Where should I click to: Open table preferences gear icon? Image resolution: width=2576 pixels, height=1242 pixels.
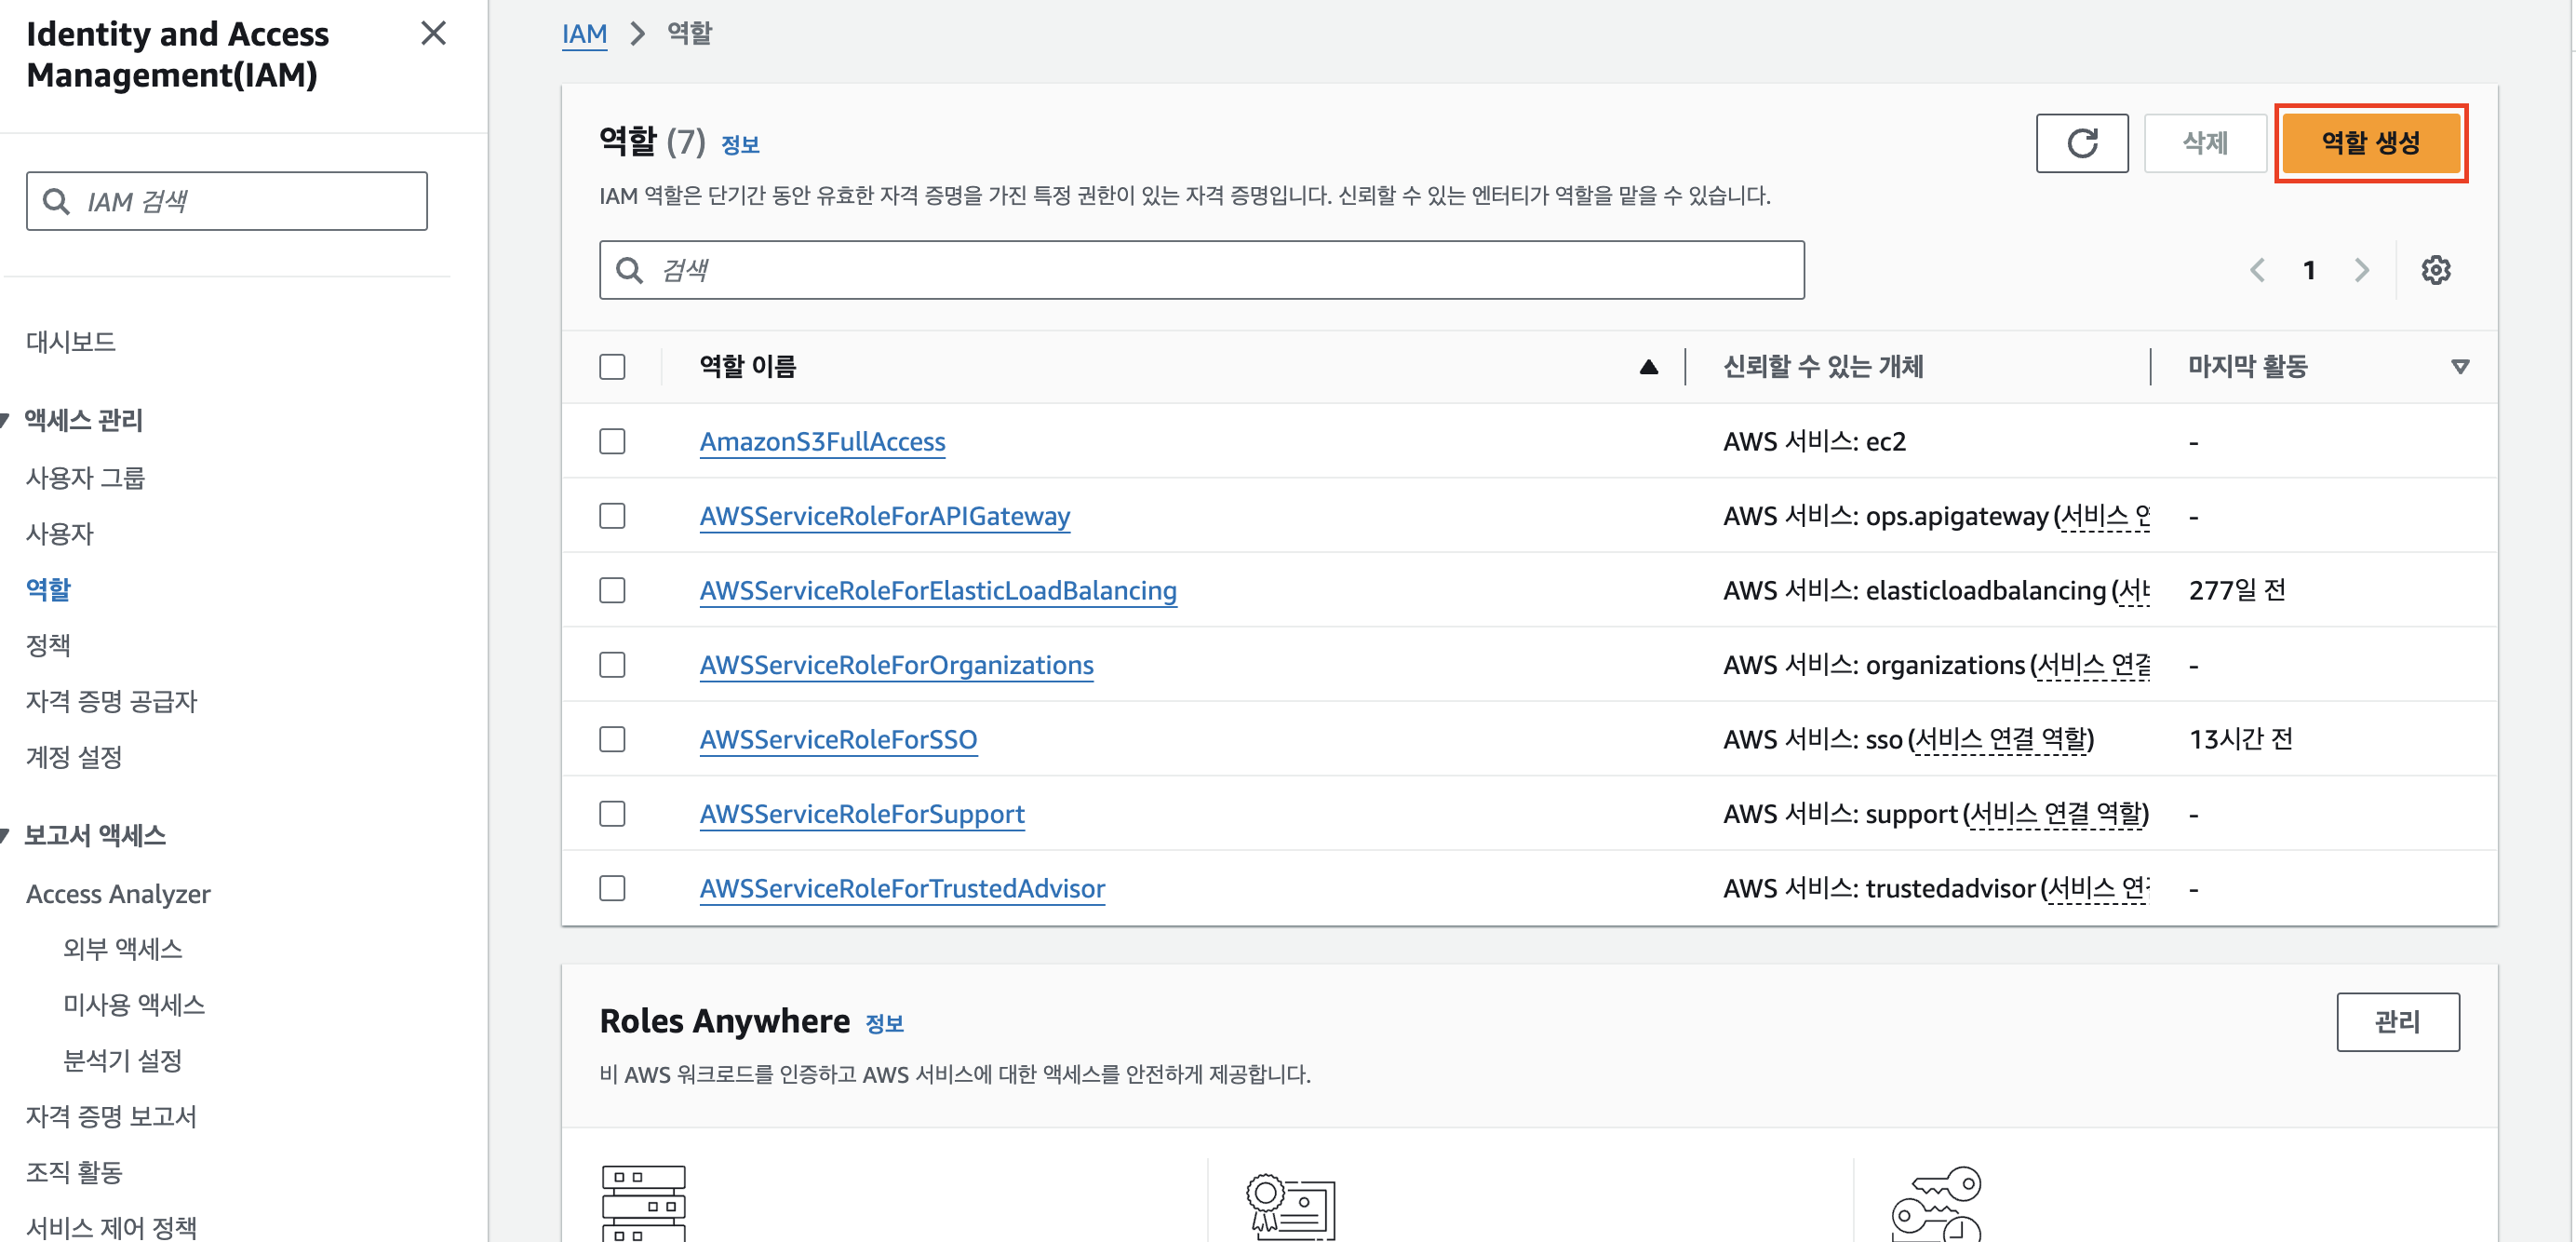pyautogui.click(x=2435, y=270)
